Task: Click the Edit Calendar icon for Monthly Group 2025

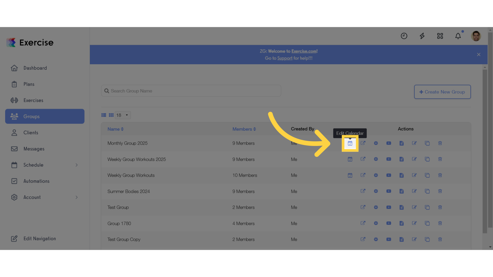Action: point(350,143)
